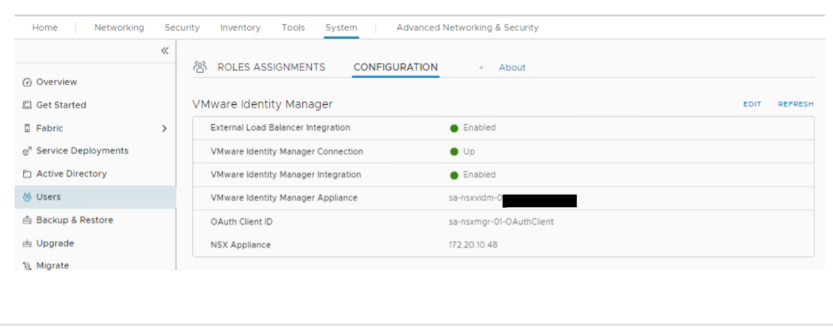This screenshot has height=331, width=833.
Task: Click the External Load Balancer Integration label
Action: [x=280, y=128]
